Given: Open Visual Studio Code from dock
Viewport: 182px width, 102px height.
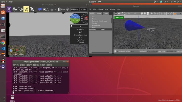Looking at the screenshot, I should (3, 49).
